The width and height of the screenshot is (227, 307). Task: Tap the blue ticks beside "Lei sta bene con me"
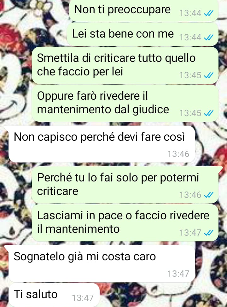pyautogui.click(x=209, y=38)
